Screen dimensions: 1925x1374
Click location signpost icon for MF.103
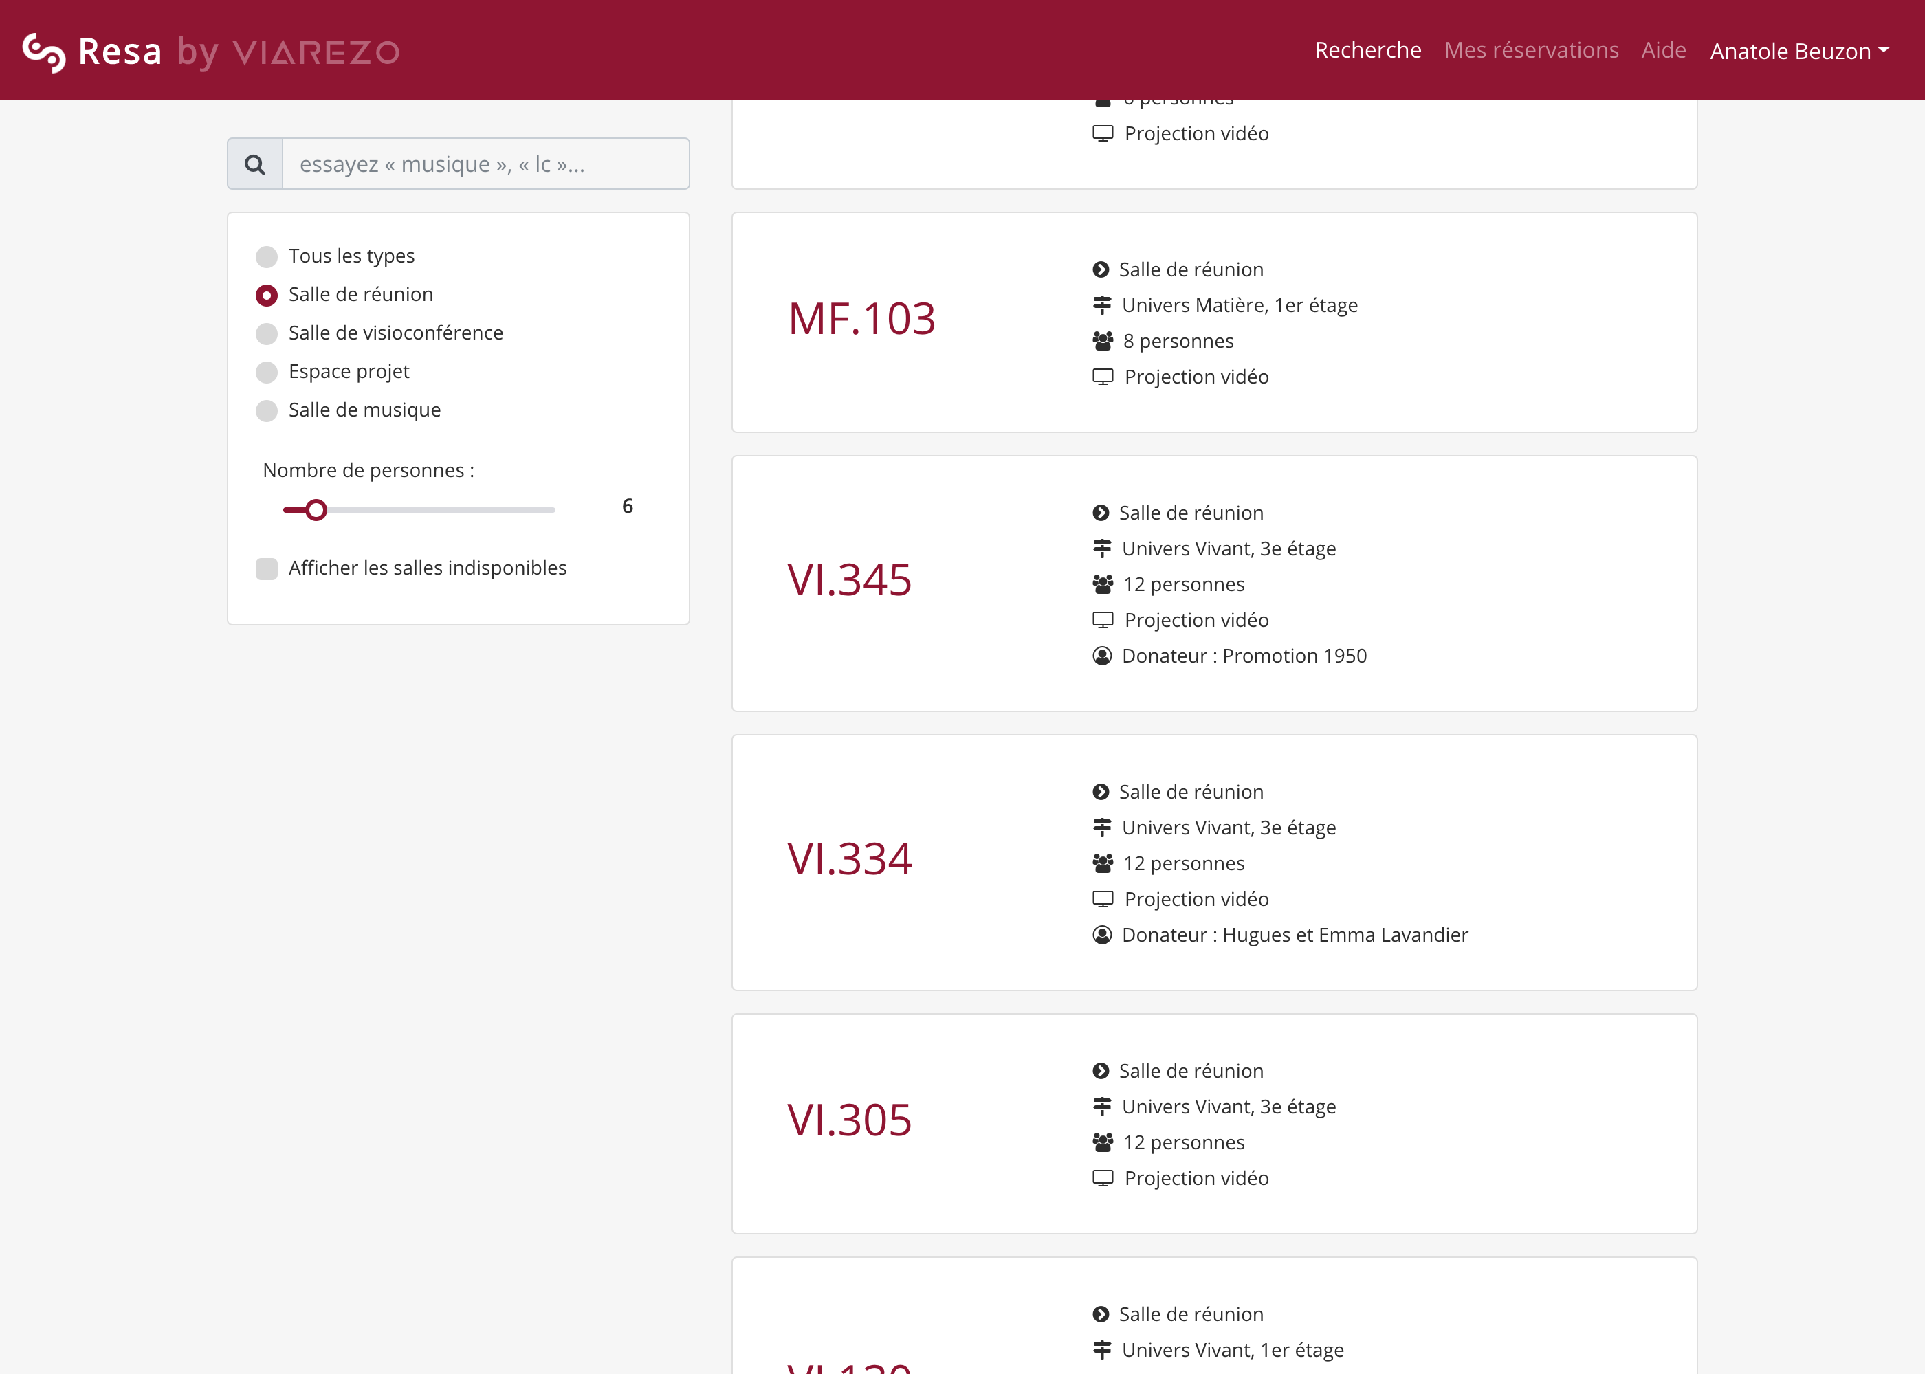point(1101,305)
